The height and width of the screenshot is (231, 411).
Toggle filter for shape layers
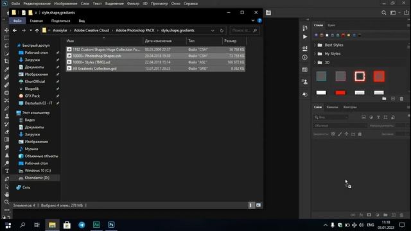click(385, 117)
